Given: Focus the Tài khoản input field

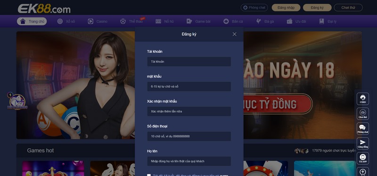Looking at the screenshot, I should (x=189, y=62).
